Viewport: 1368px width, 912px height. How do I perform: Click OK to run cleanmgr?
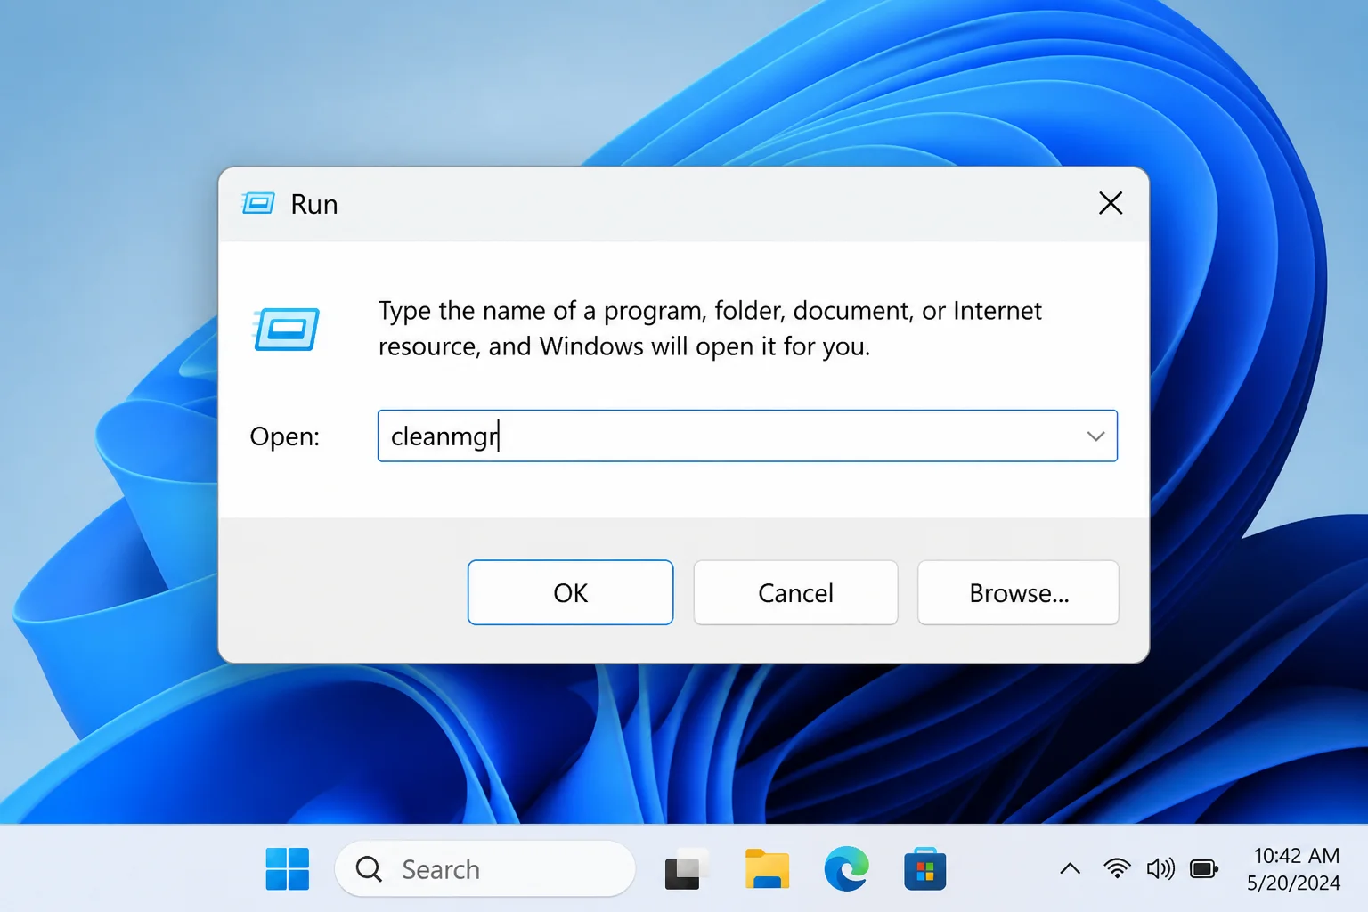tap(570, 592)
